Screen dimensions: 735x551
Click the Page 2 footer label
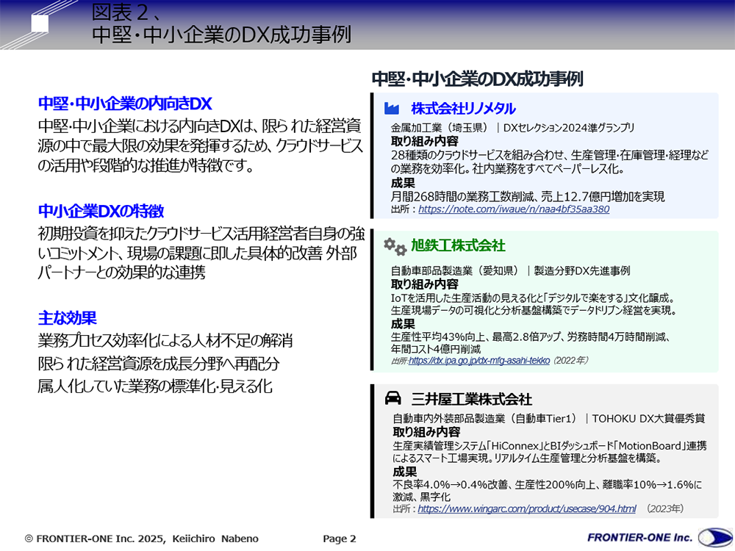pyautogui.click(x=339, y=538)
